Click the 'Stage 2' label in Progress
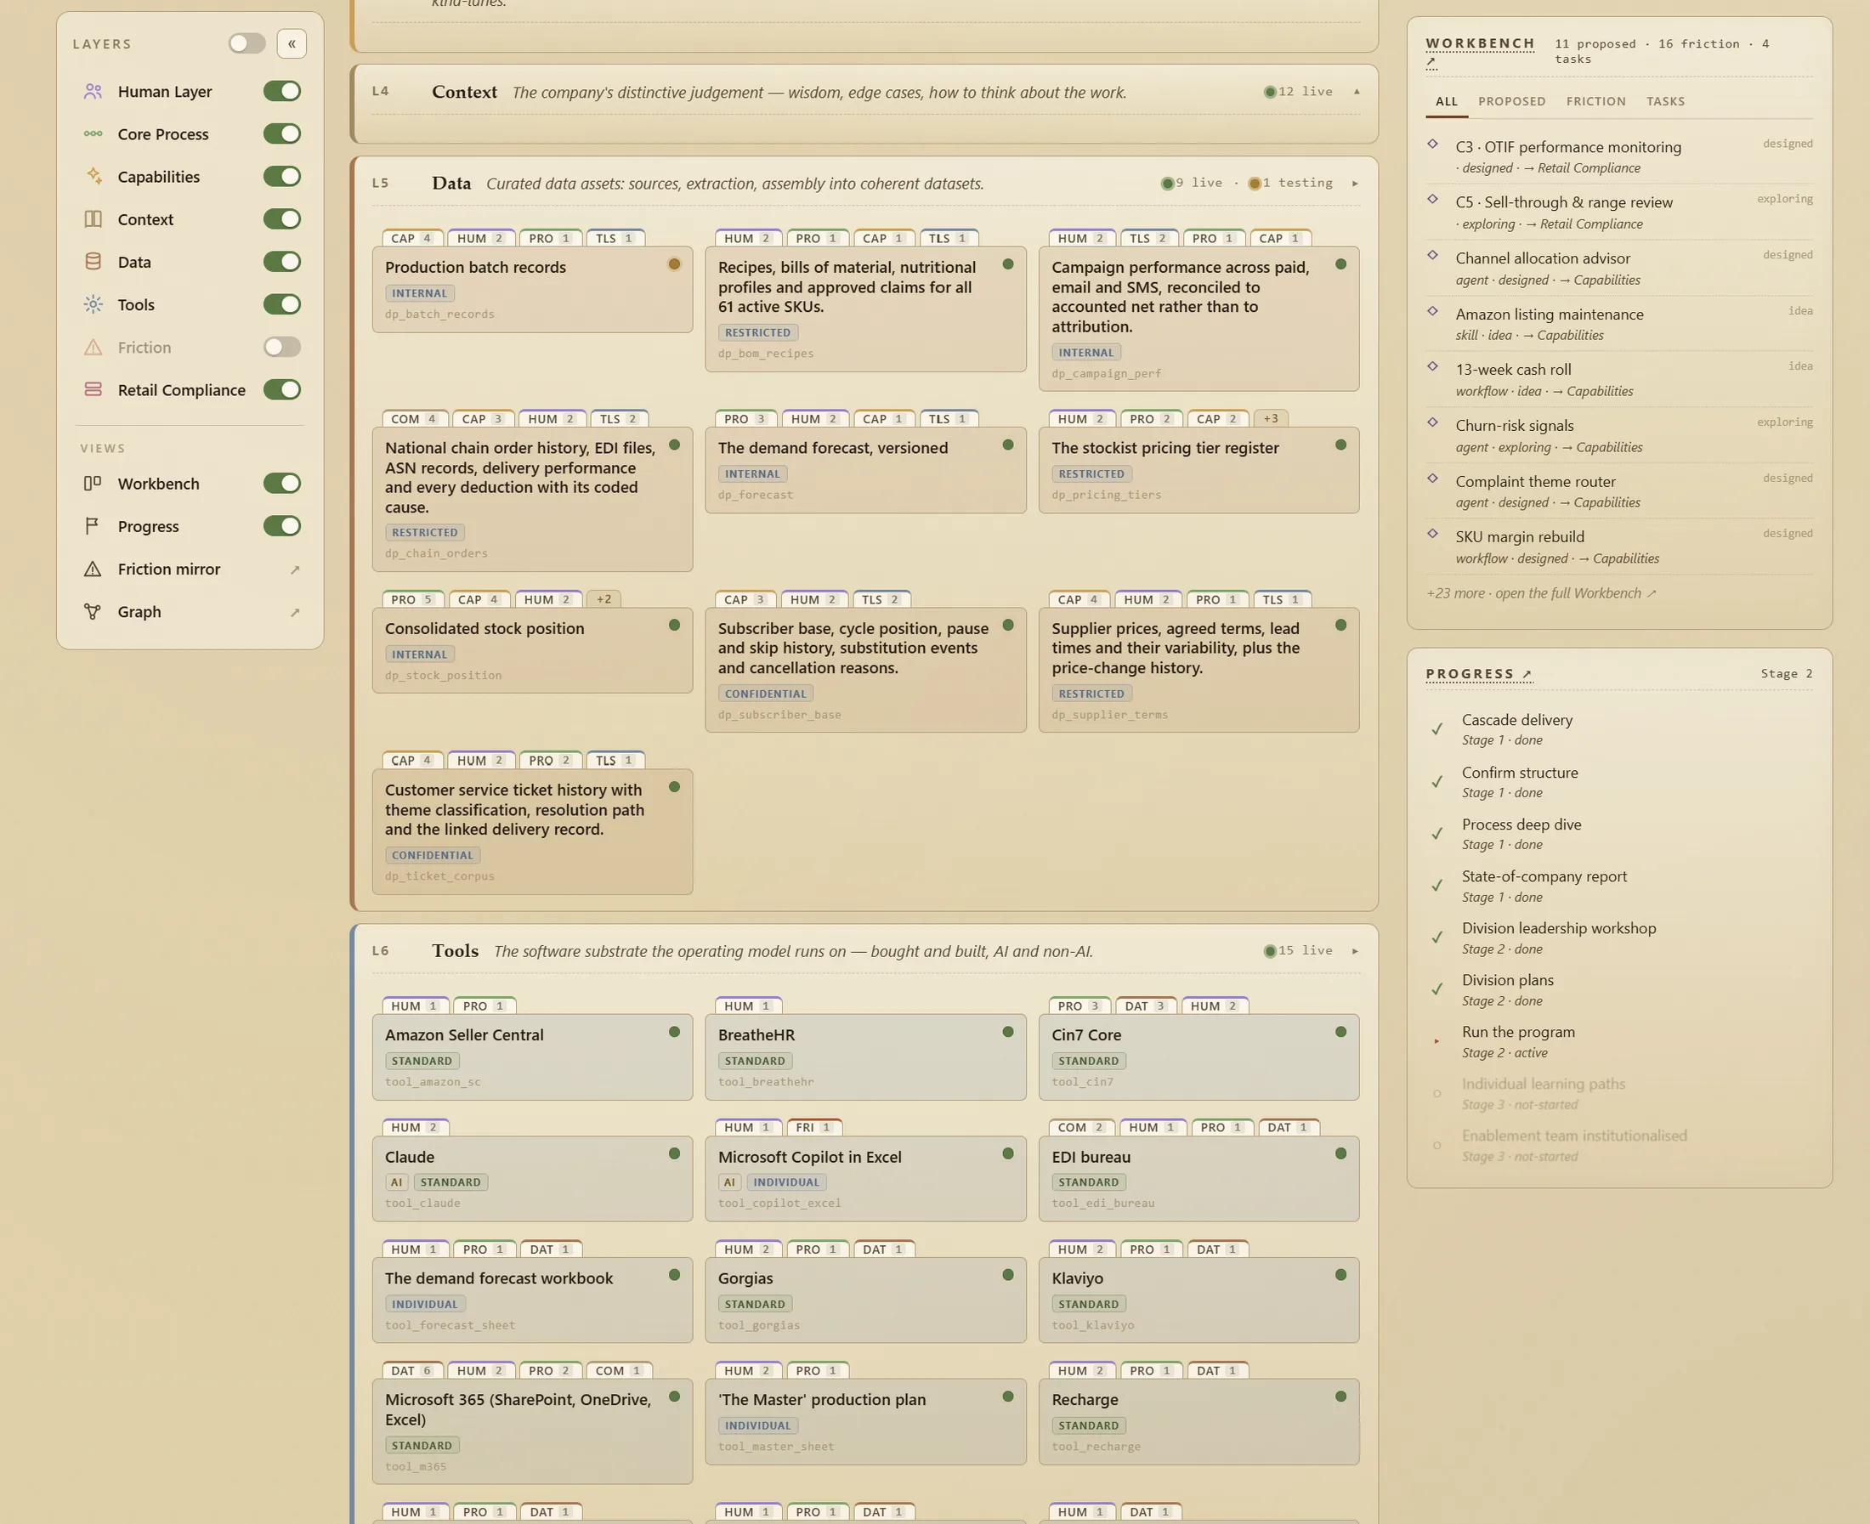The image size is (1870, 1524). coord(1787,674)
